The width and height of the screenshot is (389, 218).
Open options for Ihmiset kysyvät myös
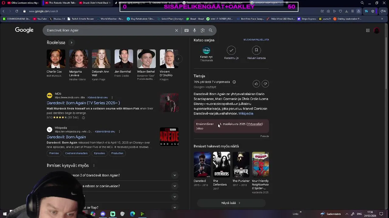94,165
